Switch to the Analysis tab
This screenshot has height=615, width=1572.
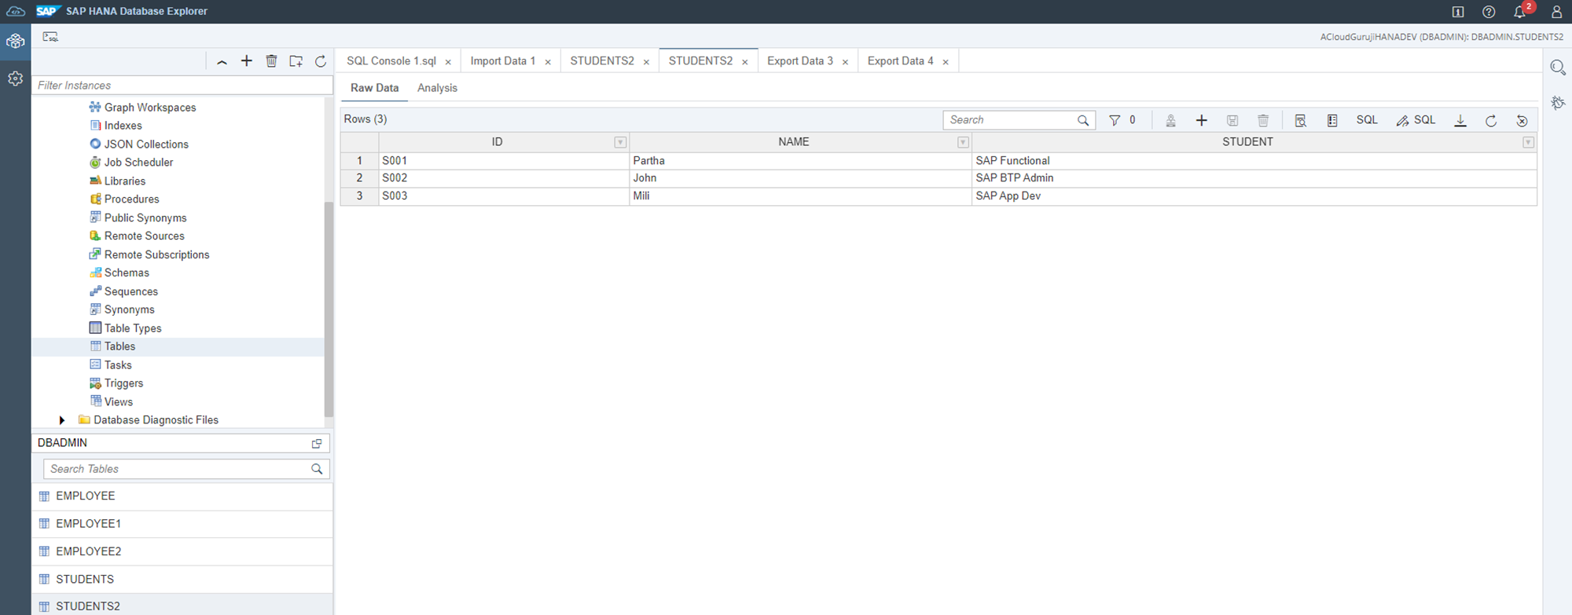coord(437,88)
